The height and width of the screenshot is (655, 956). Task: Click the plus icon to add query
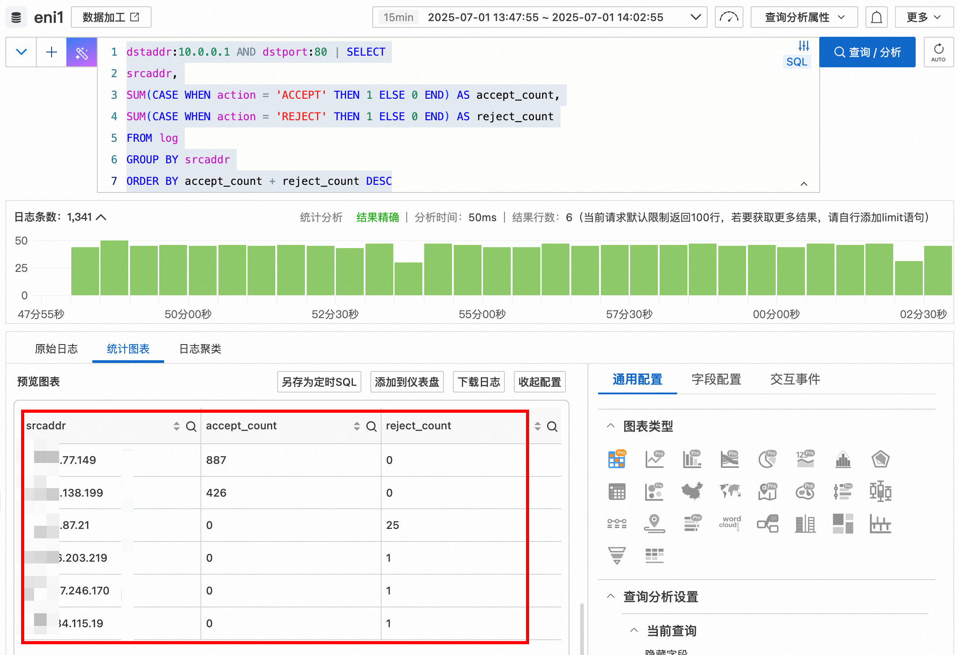point(52,52)
